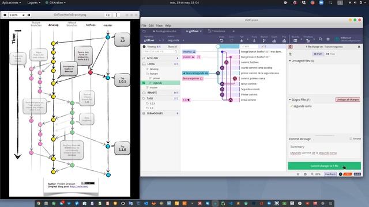Image resolution: width=369 pixels, height=207 pixels.
Task: Click the red discard changes trash icon
Action: 291,47
